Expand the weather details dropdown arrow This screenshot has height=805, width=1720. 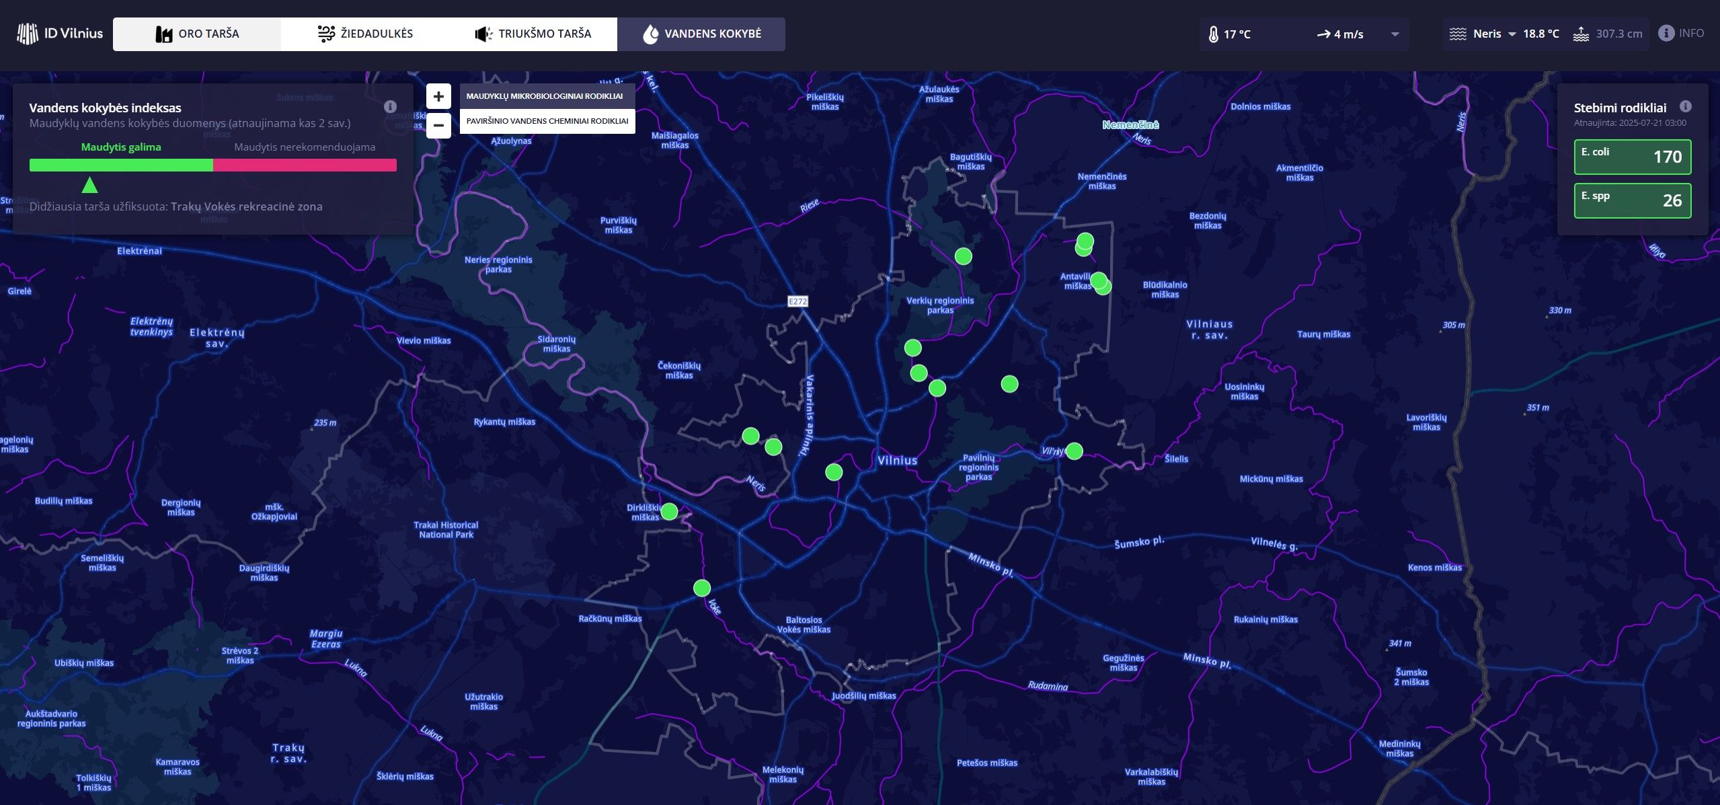[1395, 34]
